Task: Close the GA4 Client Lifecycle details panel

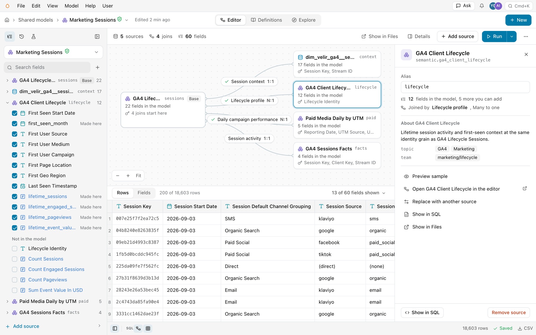Action: coord(526,54)
